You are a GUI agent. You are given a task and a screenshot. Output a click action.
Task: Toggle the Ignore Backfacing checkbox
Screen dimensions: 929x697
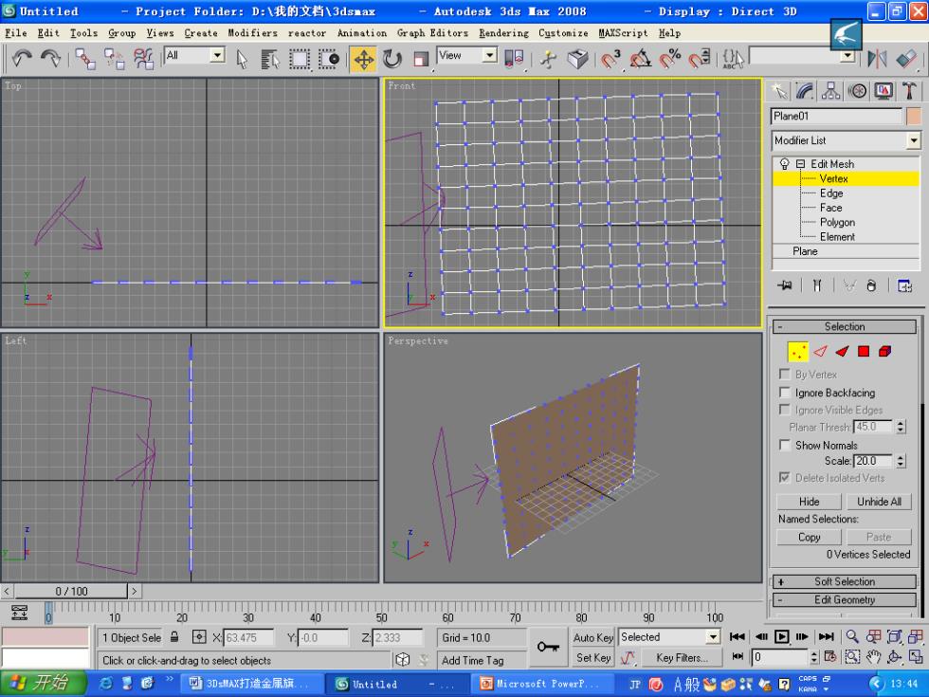point(785,393)
